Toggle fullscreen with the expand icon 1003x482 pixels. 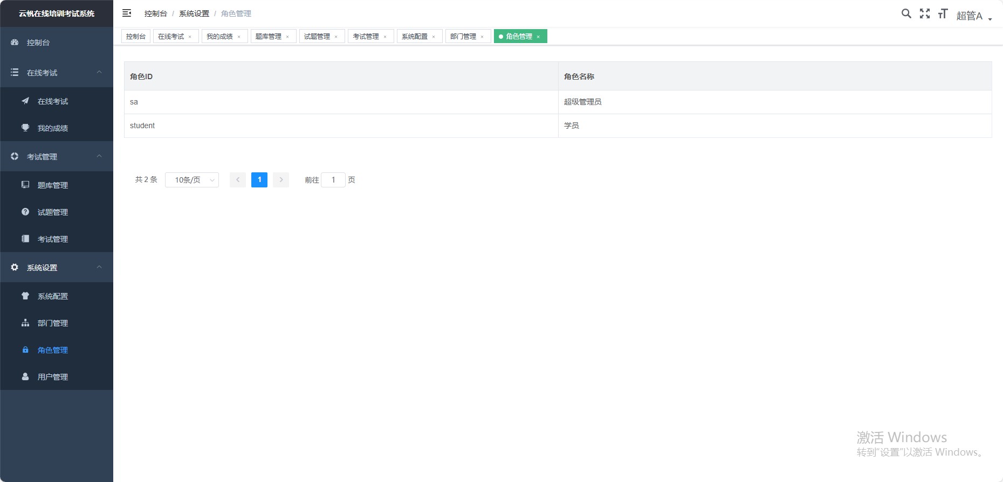pyautogui.click(x=925, y=13)
